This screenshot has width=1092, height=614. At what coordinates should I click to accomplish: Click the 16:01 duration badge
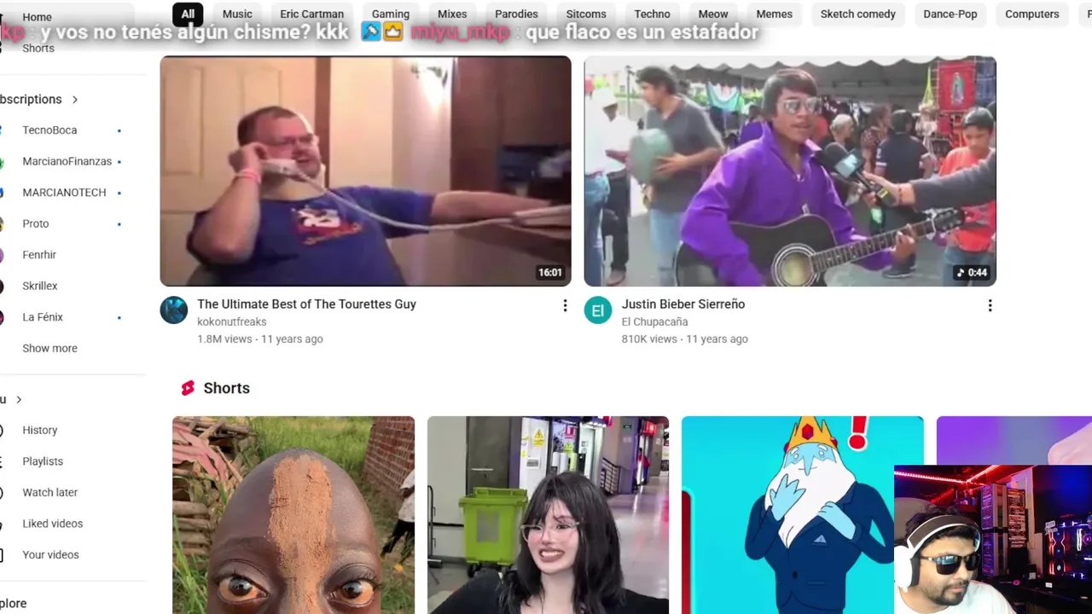coord(550,273)
